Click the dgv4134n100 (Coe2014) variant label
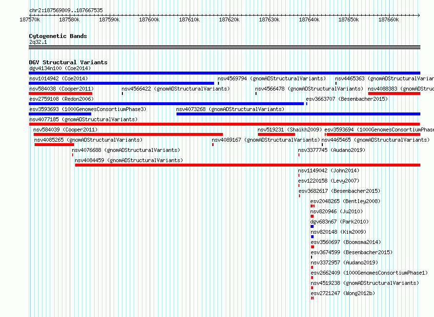Image resolution: width=434 pixels, height=317 pixels. [x=60, y=68]
